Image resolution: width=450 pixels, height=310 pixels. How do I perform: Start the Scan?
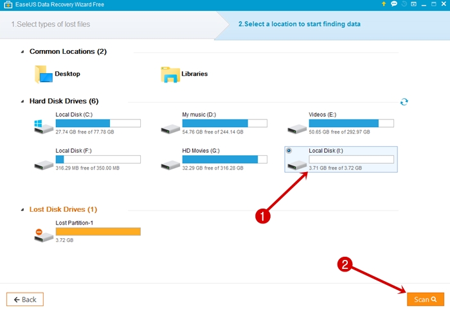pyautogui.click(x=426, y=299)
